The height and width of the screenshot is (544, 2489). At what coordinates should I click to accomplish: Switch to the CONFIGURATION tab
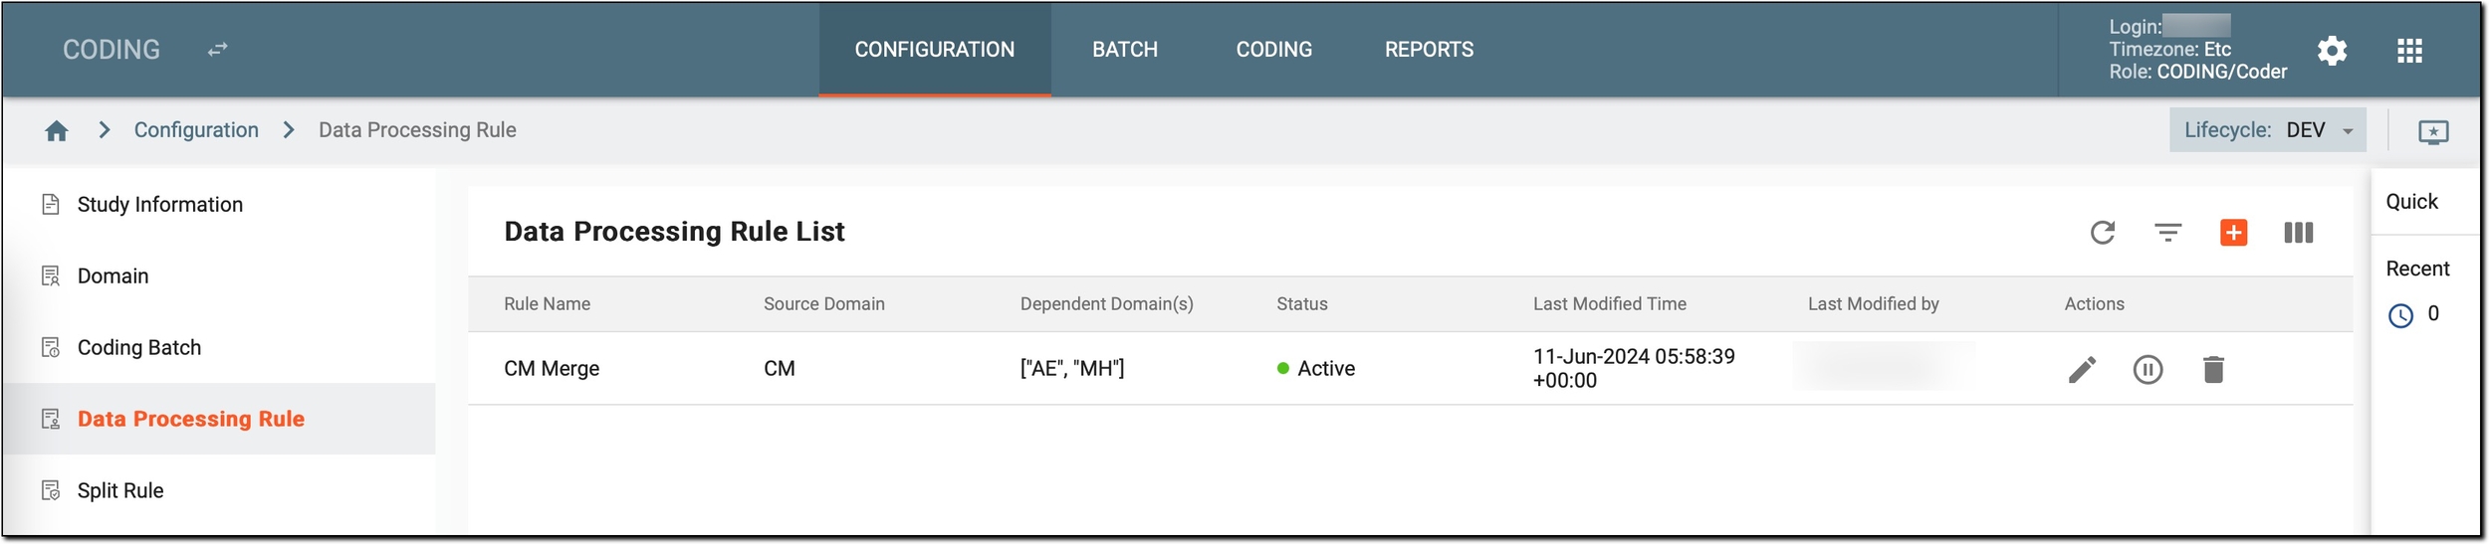coord(934,49)
